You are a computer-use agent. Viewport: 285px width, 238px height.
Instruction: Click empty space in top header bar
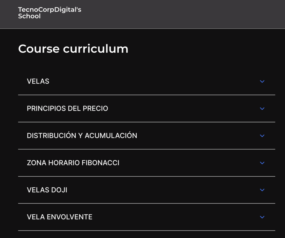coord(182,14)
